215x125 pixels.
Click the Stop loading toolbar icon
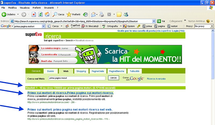(34, 14)
